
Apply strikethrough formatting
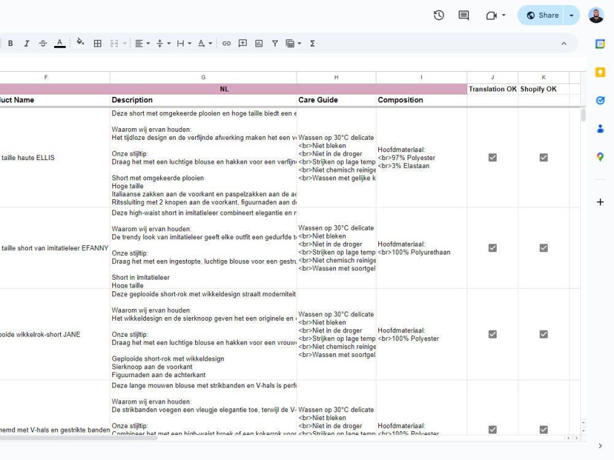click(x=43, y=44)
